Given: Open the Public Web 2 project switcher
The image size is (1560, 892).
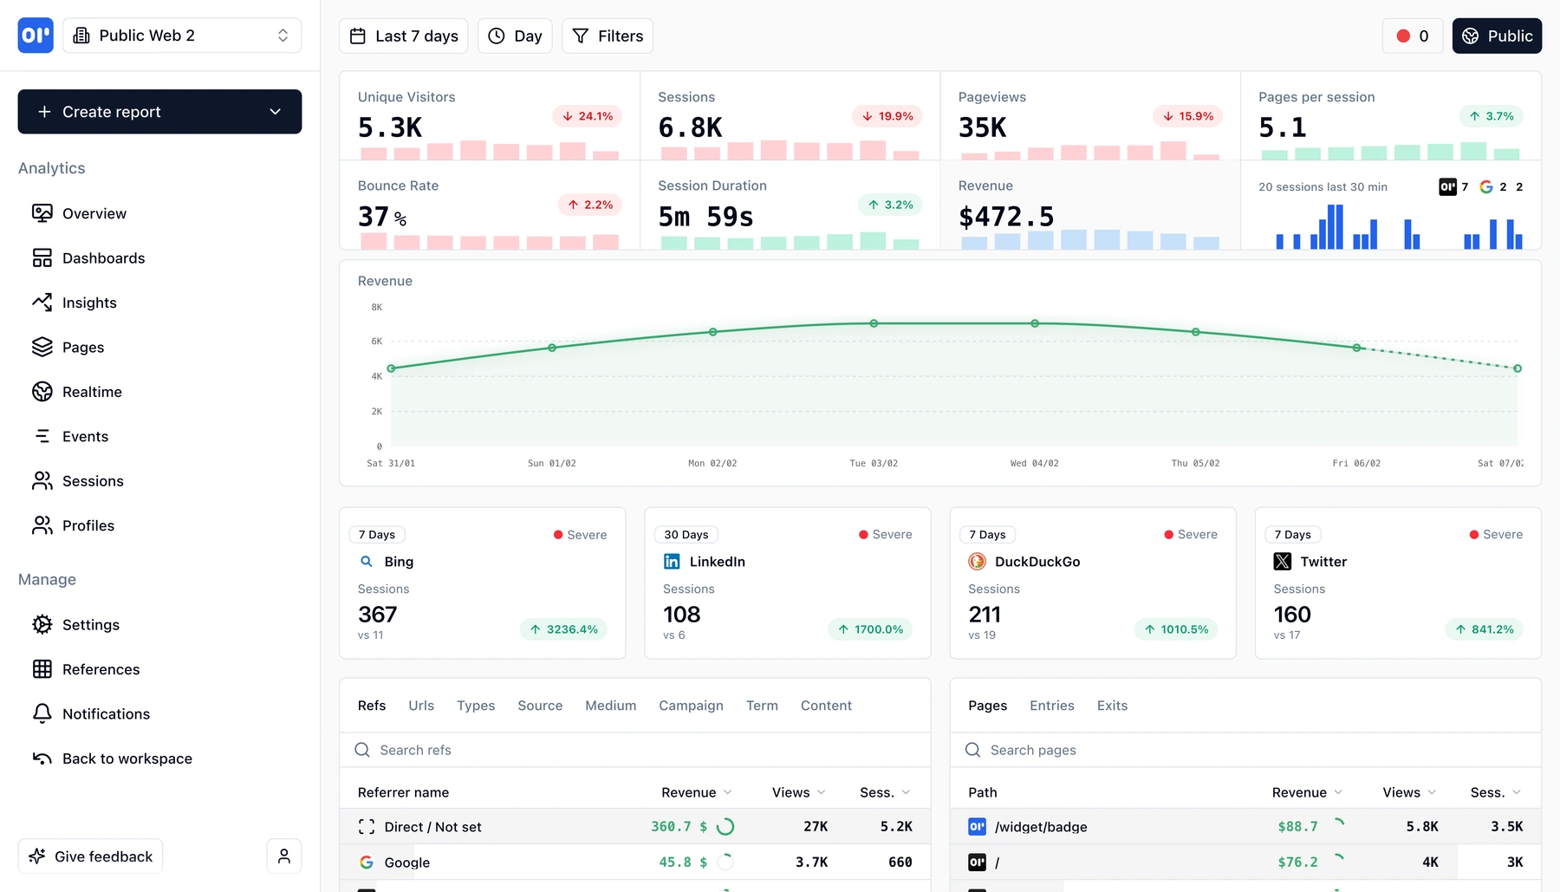Looking at the screenshot, I should pos(182,35).
